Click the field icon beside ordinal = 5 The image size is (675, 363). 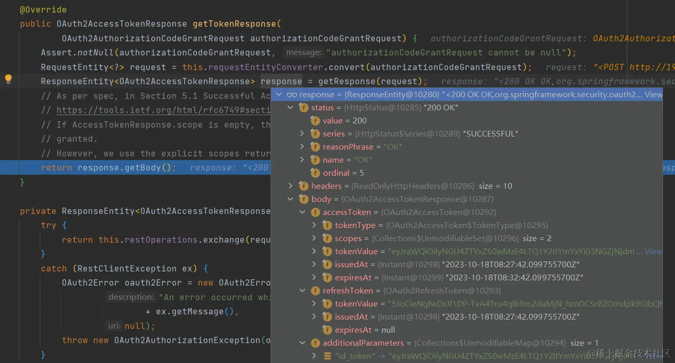click(x=316, y=173)
